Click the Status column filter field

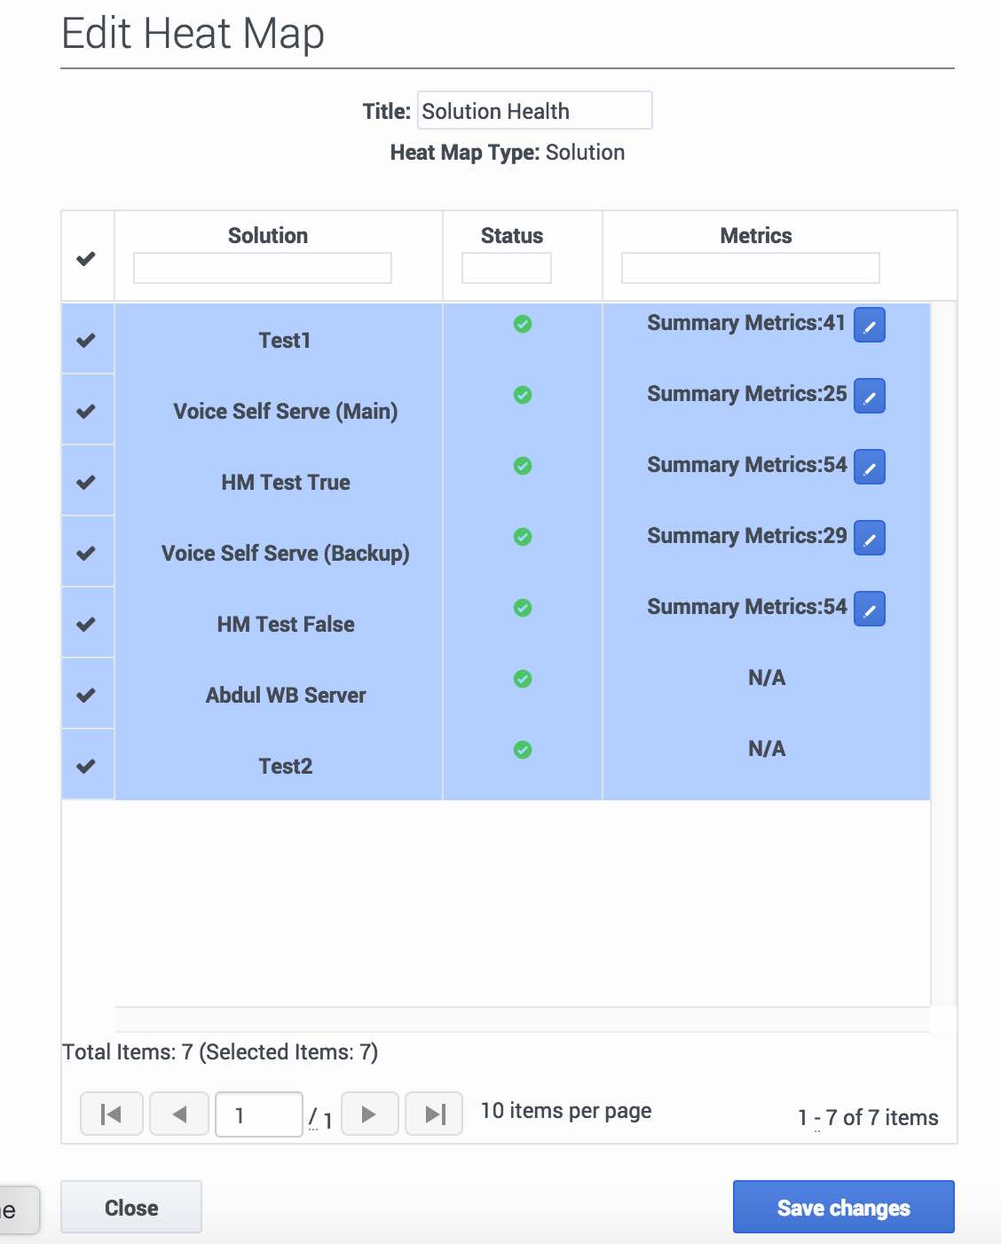(507, 268)
